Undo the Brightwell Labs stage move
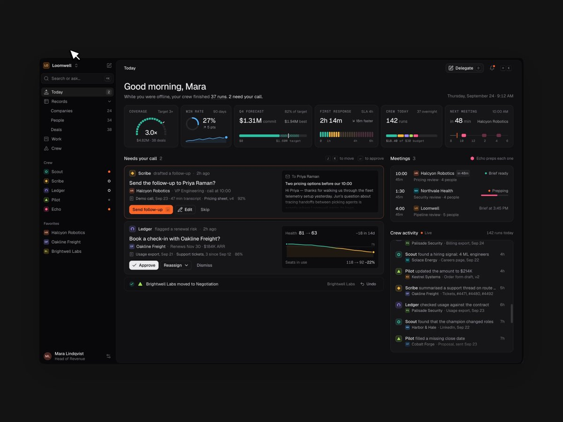 pos(368,284)
